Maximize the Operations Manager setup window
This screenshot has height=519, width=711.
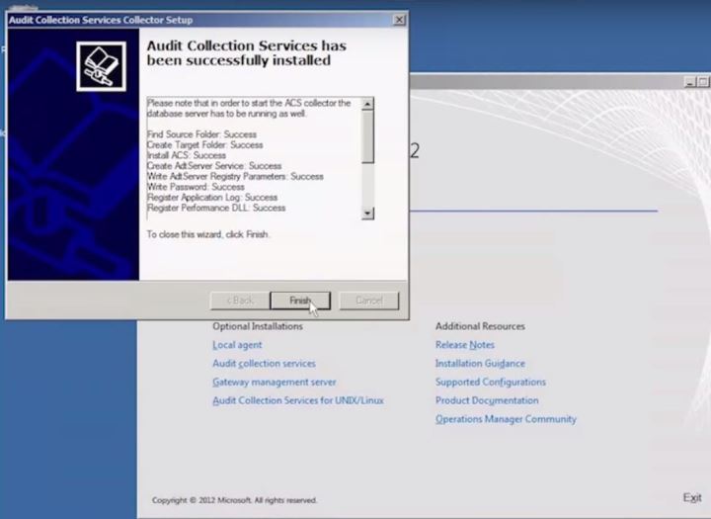coord(703,82)
